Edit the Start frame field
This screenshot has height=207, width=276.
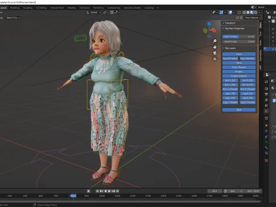236,191
